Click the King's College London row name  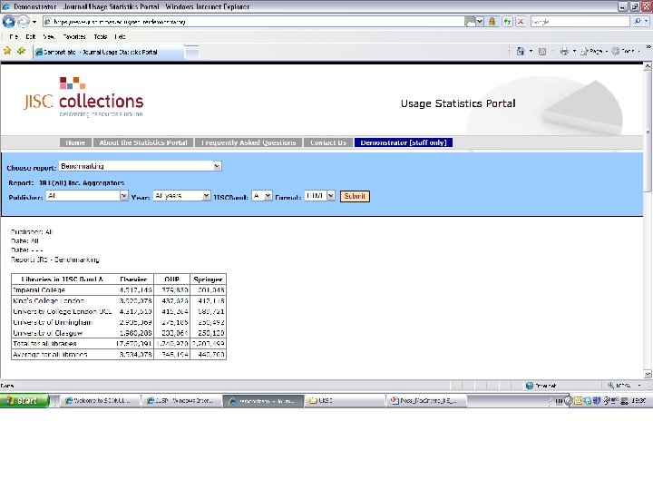pos(49,301)
